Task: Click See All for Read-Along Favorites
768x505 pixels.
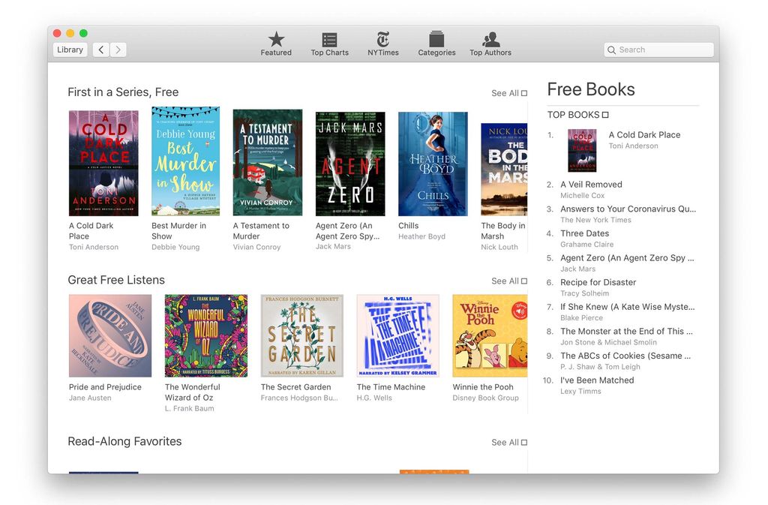Action: 503,442
